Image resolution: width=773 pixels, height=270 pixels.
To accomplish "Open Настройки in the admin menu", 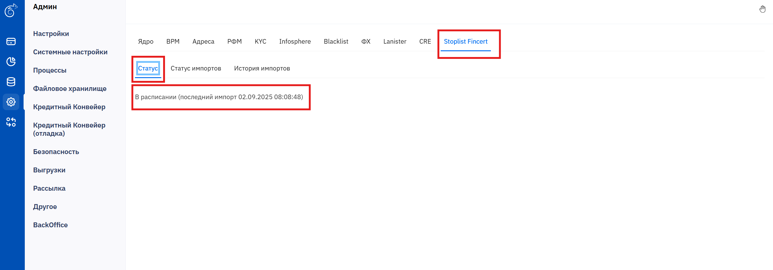I will [x=51, y=34].
